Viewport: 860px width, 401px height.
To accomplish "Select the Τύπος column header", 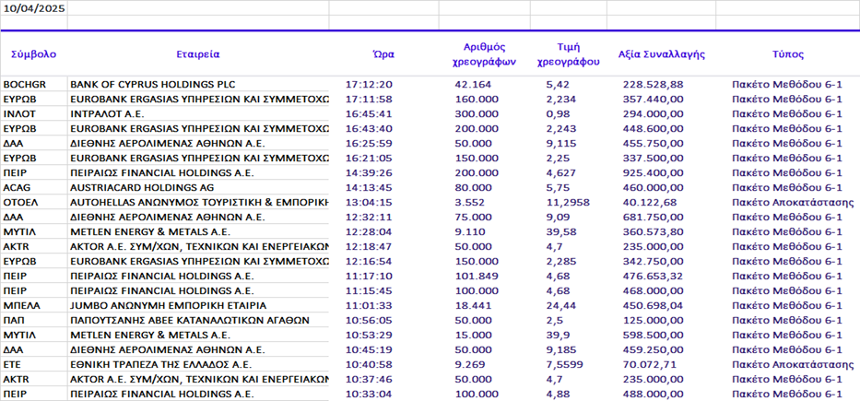I will (x=786, y=54).
